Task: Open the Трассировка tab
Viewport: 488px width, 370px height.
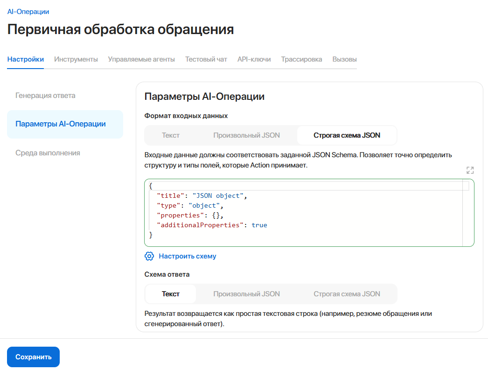Action: [301, 59]
